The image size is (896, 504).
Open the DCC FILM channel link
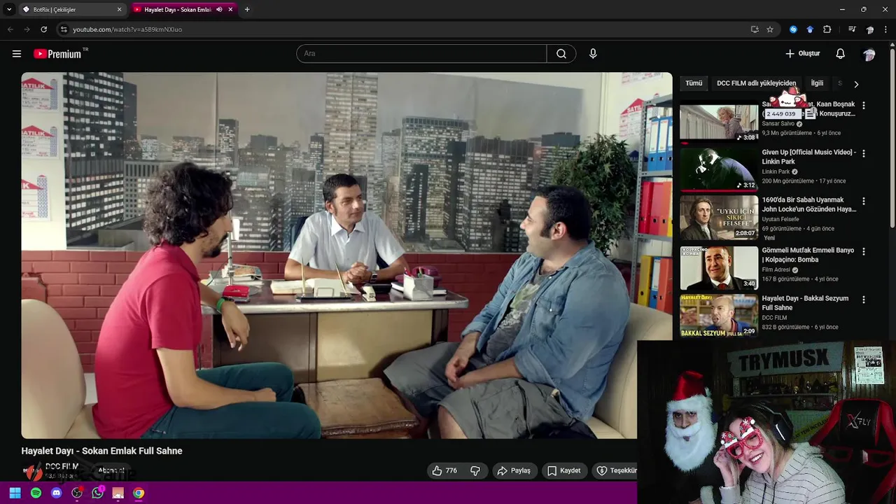62,466
